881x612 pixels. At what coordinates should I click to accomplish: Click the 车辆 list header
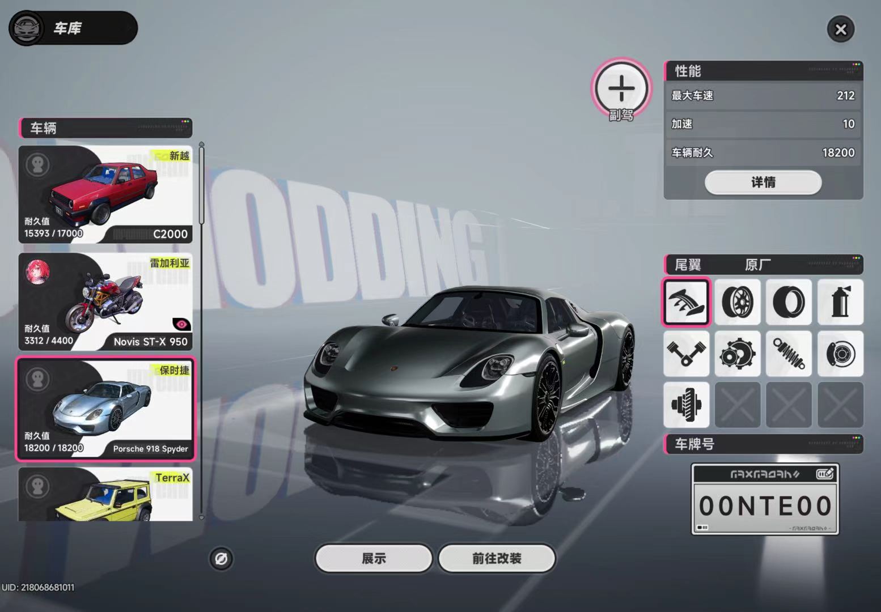click(105, 128)
